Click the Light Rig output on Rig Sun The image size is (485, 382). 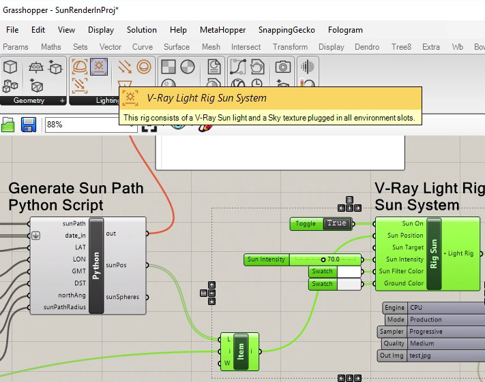[481, 253]
